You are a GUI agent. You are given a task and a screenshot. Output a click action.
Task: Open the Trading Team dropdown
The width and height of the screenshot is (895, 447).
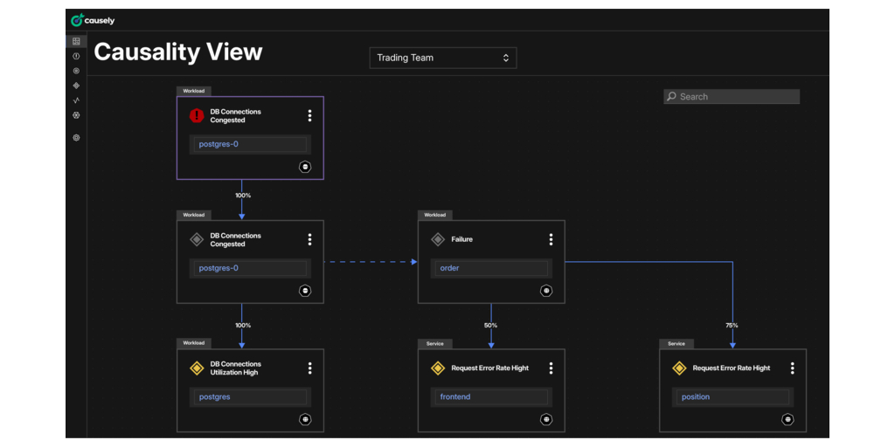tap(443, 58)
